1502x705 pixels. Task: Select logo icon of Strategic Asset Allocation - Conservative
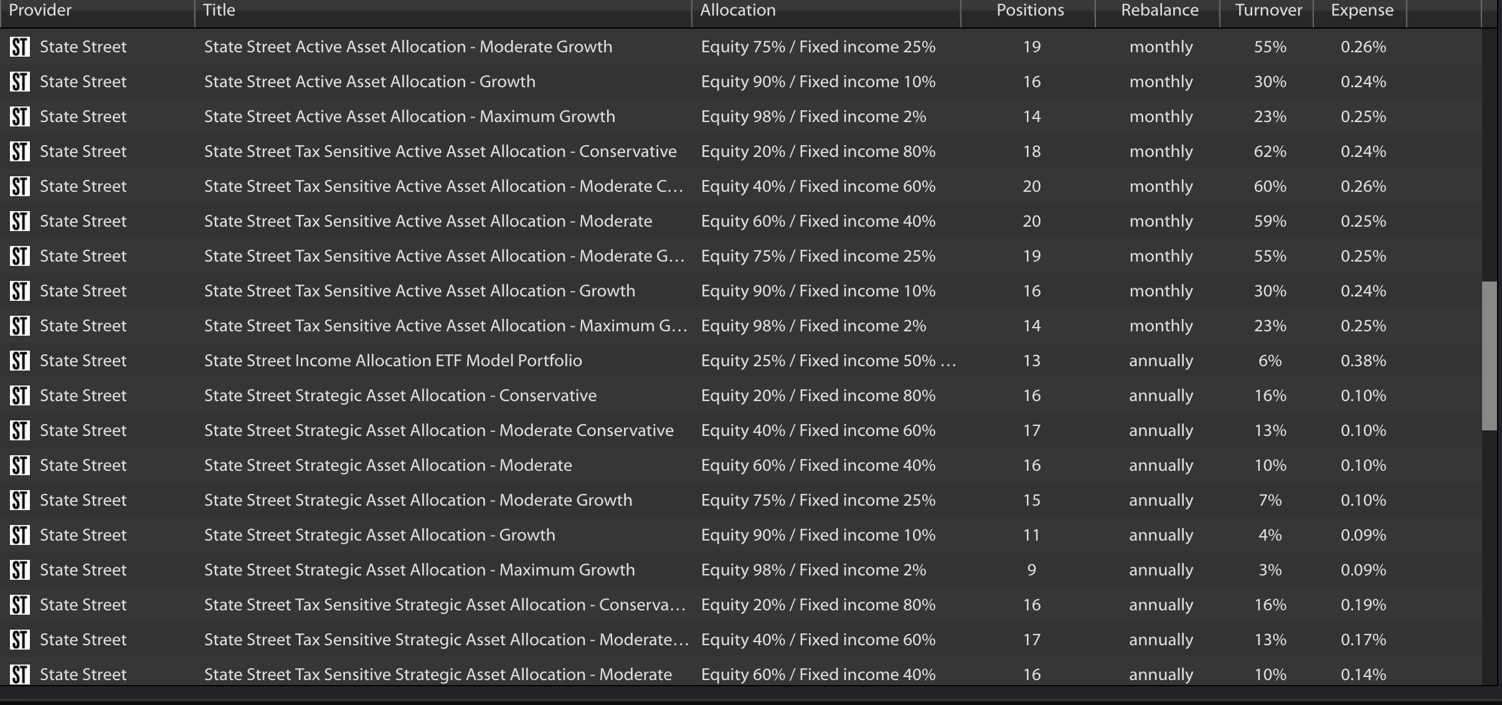coord(20,395)
